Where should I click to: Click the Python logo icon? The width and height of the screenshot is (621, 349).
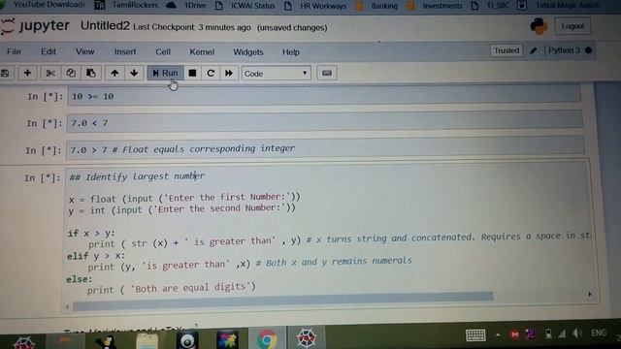(539, 26)
